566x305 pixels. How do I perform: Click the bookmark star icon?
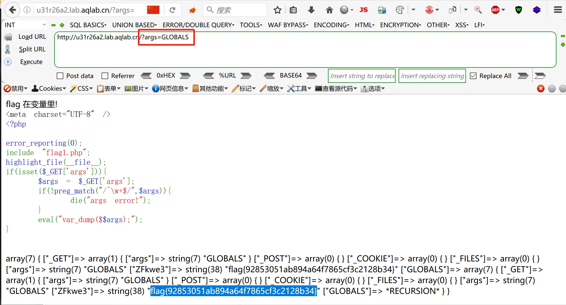277,10
